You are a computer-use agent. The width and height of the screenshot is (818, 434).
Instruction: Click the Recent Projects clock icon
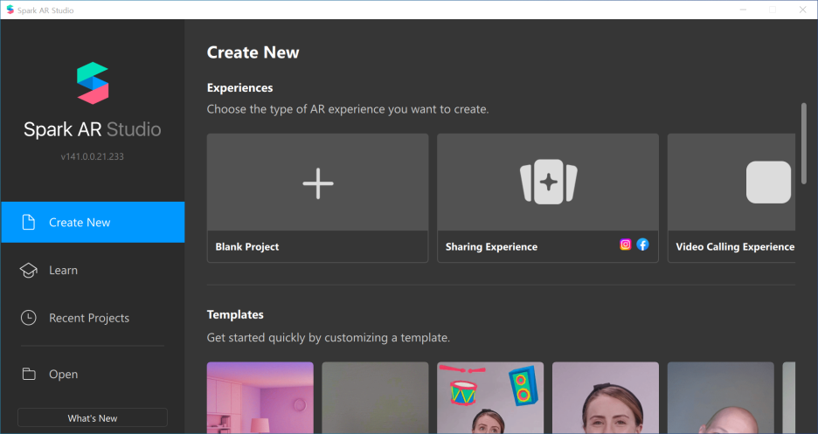(29, 318)
